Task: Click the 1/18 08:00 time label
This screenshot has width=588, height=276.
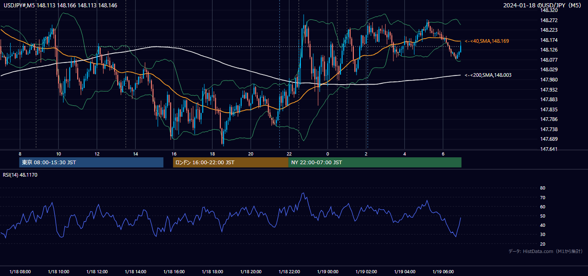Action: (20, 272)
